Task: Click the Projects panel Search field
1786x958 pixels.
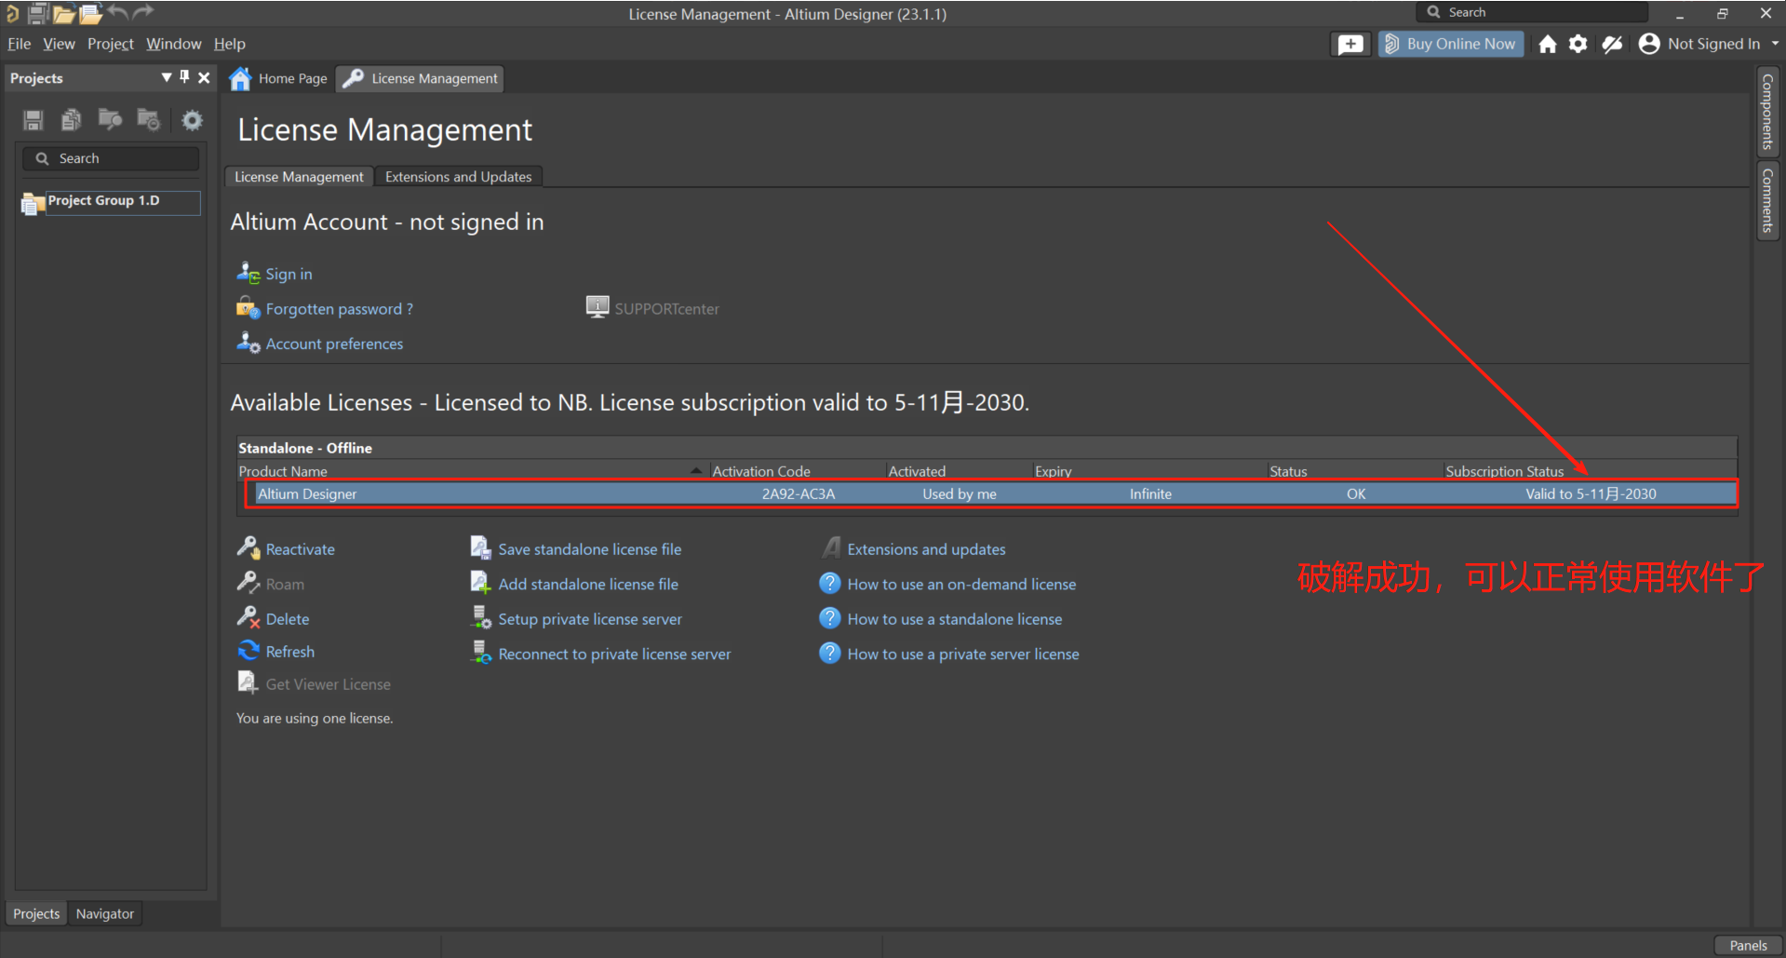Action: point(112,158)
